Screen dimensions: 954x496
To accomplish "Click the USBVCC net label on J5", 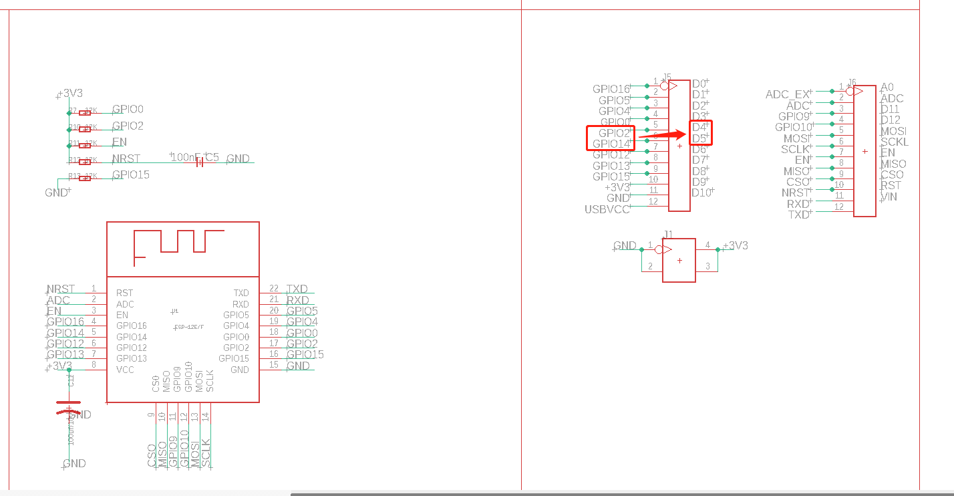I will (x=608, y=209).
